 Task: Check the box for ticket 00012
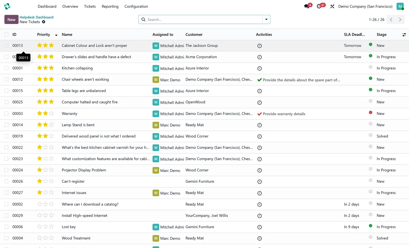6,79
